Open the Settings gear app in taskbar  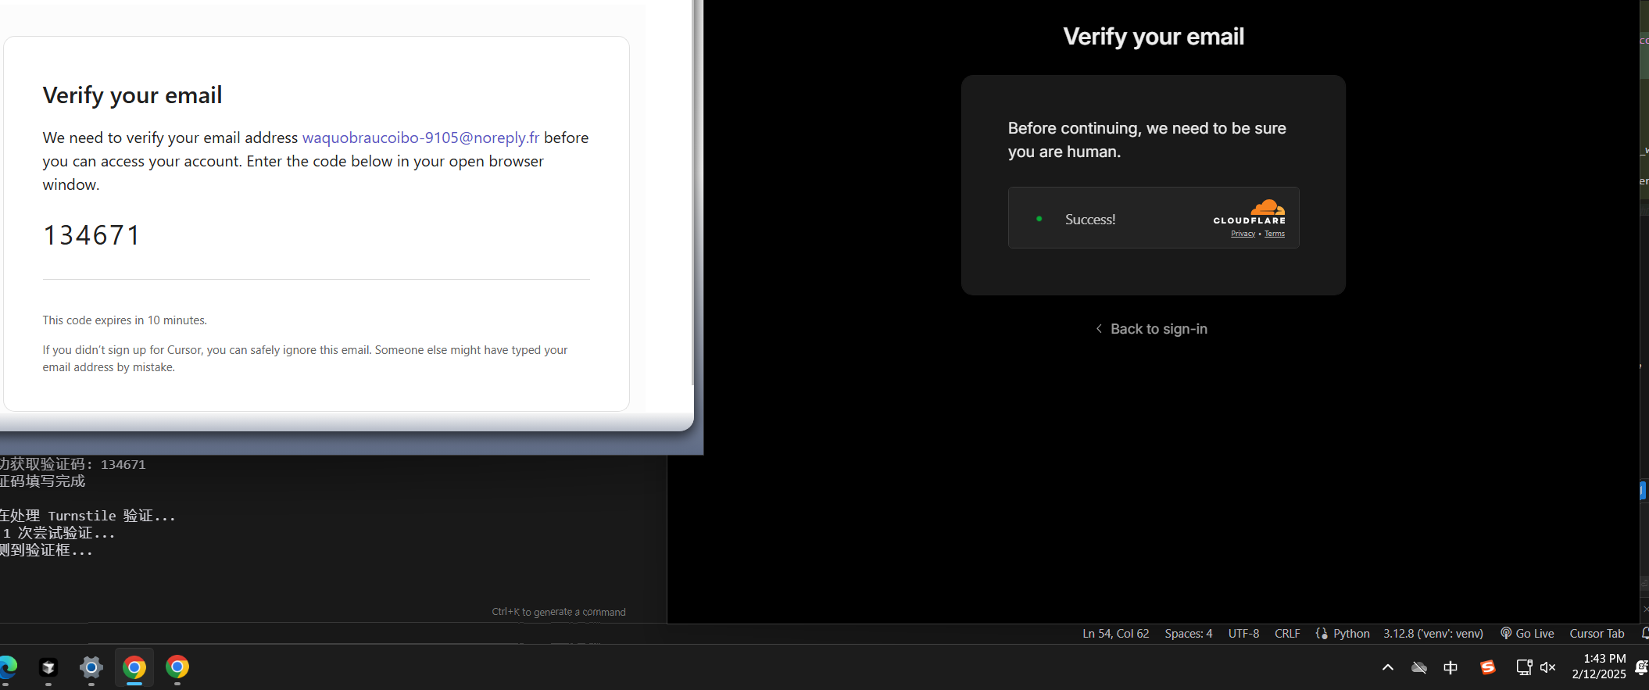click(91, 667)
